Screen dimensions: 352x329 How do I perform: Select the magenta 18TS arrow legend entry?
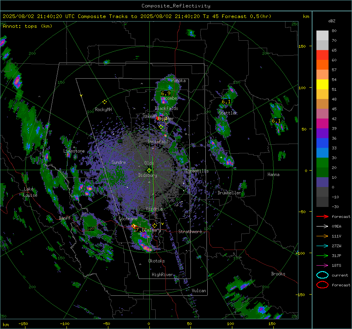tap(322, 265)
